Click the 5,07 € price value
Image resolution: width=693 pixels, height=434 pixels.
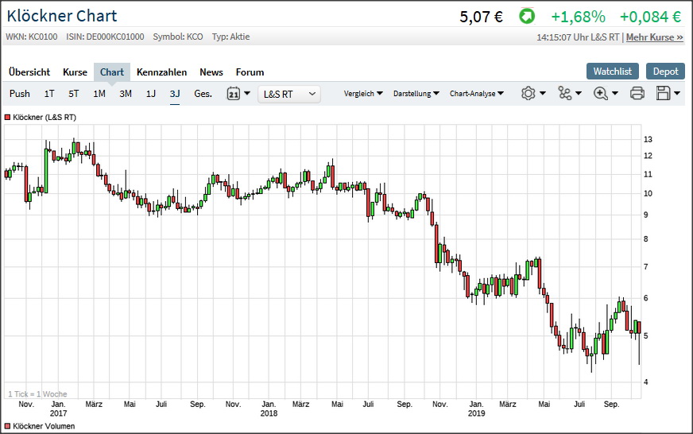482,17
